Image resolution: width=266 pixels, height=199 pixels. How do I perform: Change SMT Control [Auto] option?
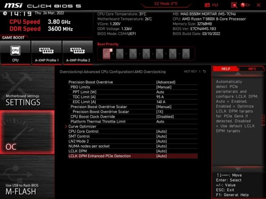click(x=162, y=137)
